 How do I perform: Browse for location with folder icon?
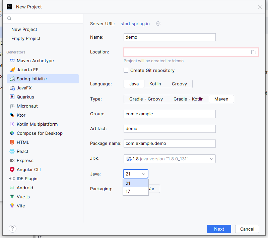click(254, 52)
